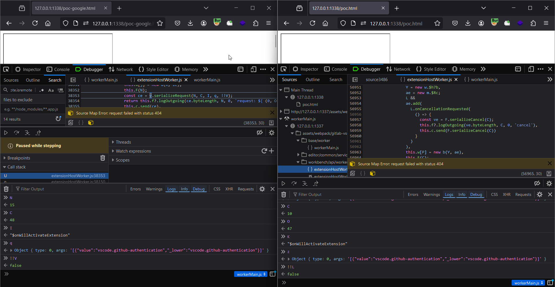Add watch expression plus icon
Image resolution: width=555 pixels, height=287 pixels.
coord(271,151)
